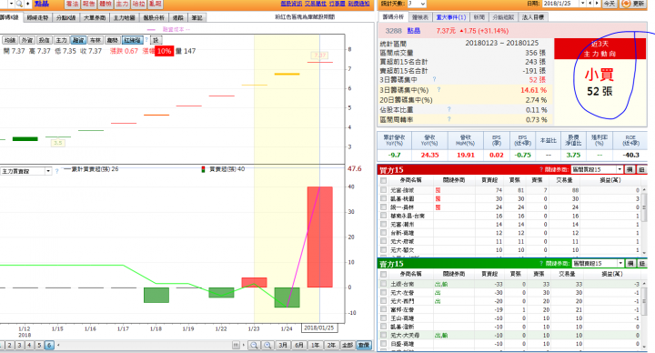This screenshot has height=353, width=655.
Task: Switch to the 分點K線 tab
Action: point(66,18)
